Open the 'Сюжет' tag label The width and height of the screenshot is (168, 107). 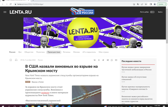click(x=28, y=82)
